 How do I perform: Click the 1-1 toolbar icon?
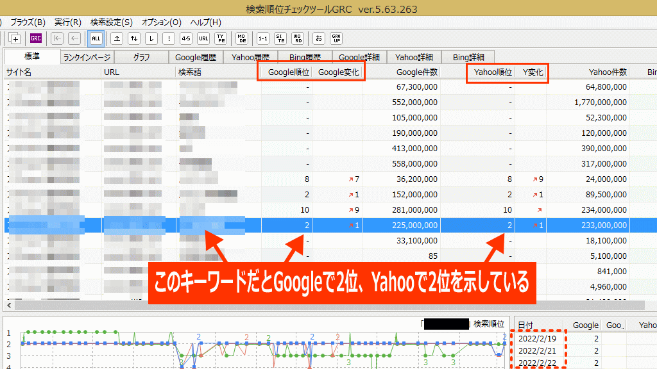pyautogui.click(x=262, y=38)
